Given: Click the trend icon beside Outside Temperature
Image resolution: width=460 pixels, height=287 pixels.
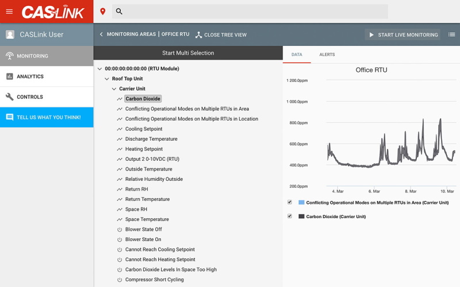Looking at the screenshot, I should [x=120, y=169].
